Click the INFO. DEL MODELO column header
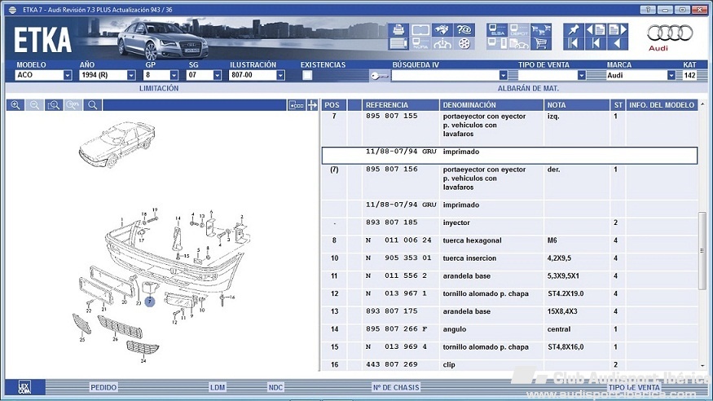The height and width of the screenshot is (401, 713). pyautogui.click(x=662, y=105)
